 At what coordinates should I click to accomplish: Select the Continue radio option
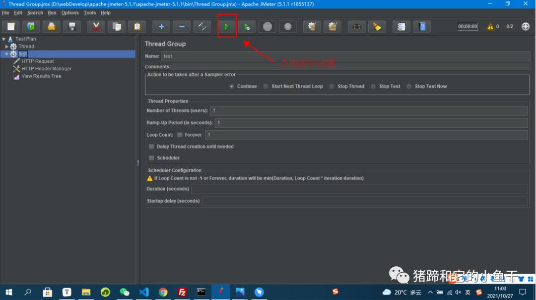pos(232,86)
